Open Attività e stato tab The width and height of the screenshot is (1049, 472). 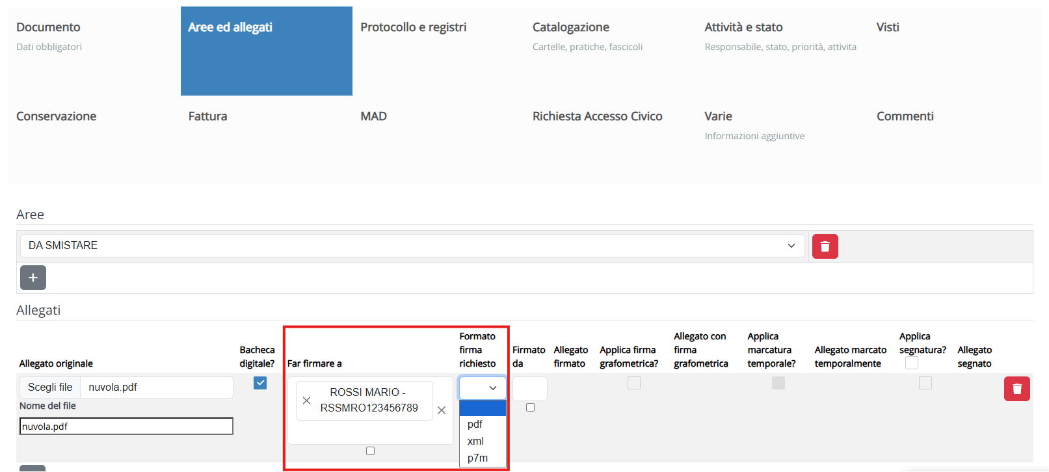click(782, 51)
